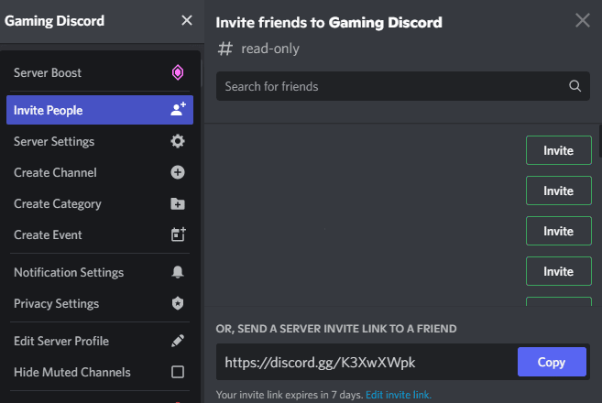Select Invite People in server menu
The width and height of the screenshot is (602, 403).
point(100,110)
